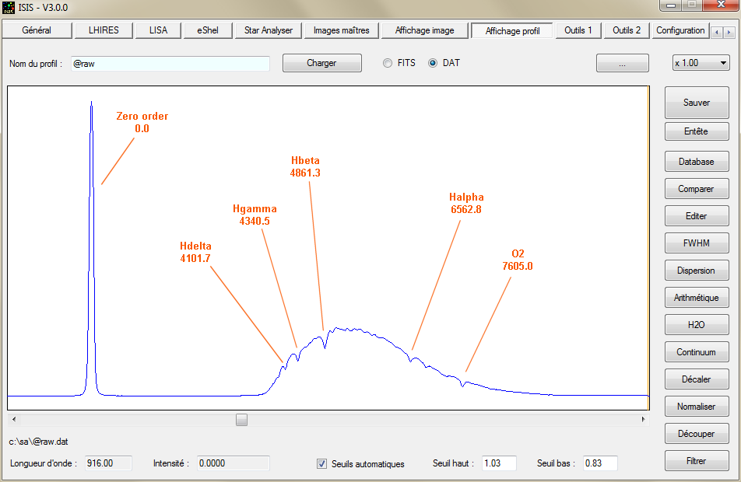Open the Dispersion tool
741x482 pixels.
(x=697, y=271)
